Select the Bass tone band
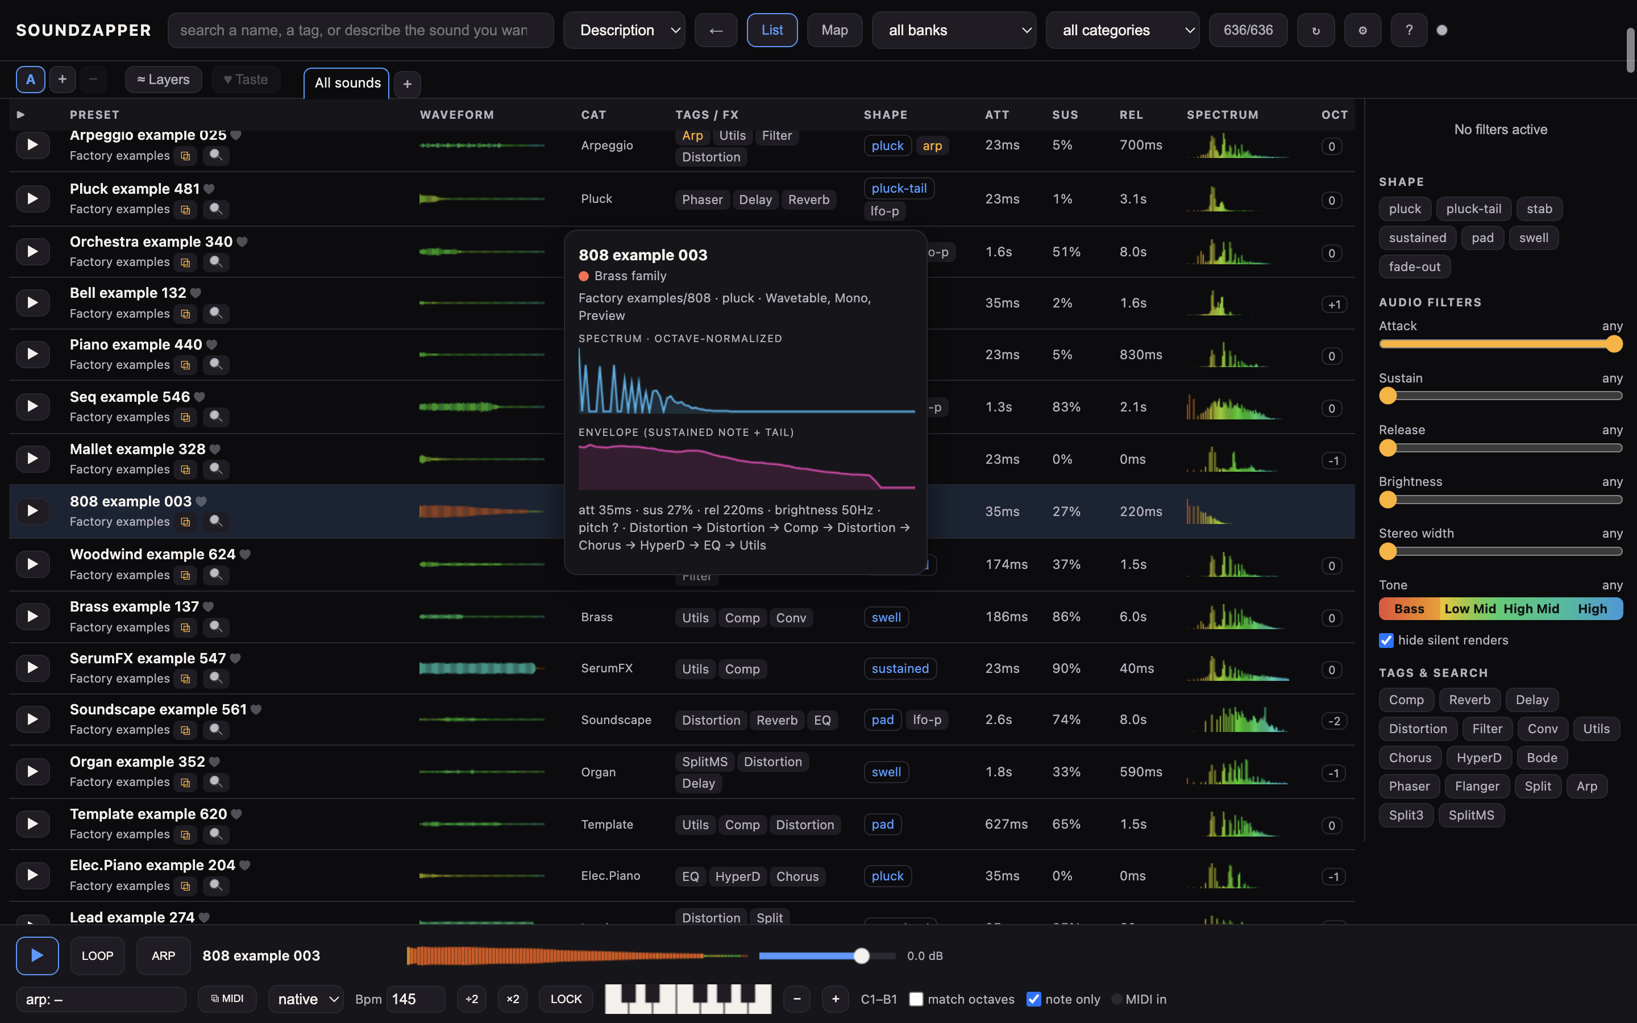The height and width of the screenshot is (1023, 1637). pos(1409,609)
